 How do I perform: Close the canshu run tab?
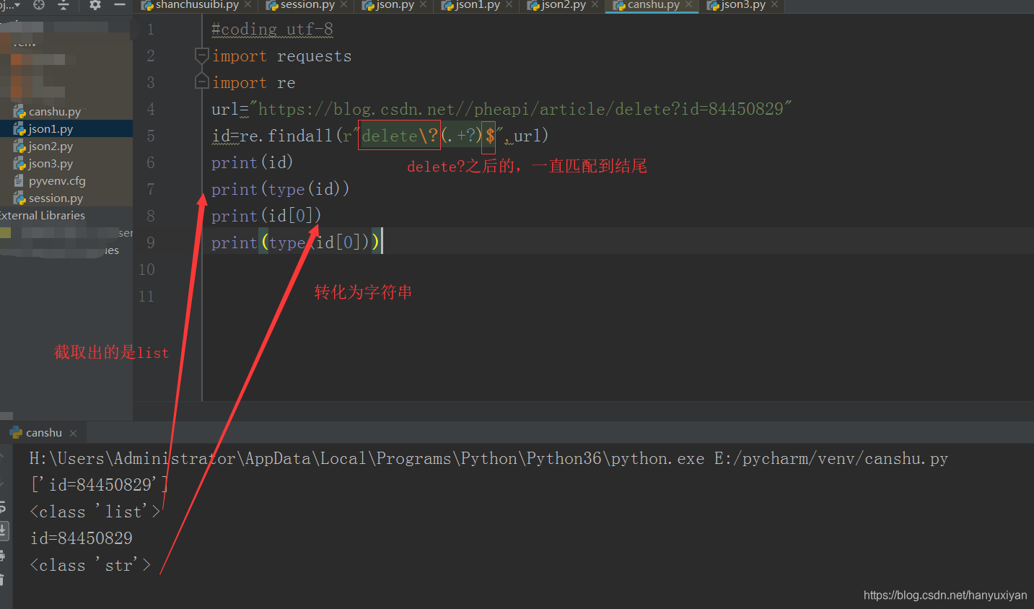tap(73, 434)
